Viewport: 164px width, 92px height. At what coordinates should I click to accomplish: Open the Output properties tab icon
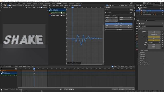[137, 29]
